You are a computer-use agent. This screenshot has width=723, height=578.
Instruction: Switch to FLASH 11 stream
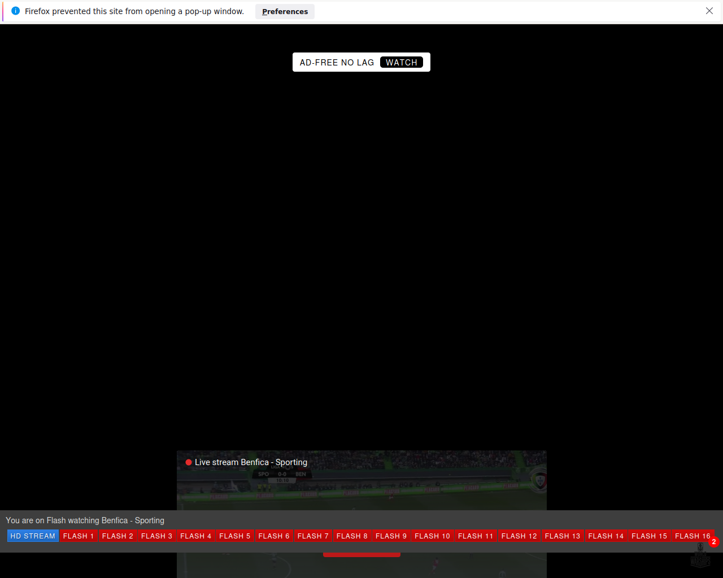476,536
